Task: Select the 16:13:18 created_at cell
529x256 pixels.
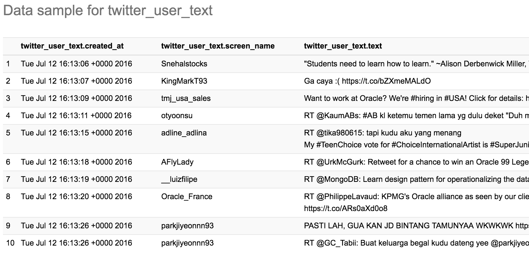Action: 76,162
